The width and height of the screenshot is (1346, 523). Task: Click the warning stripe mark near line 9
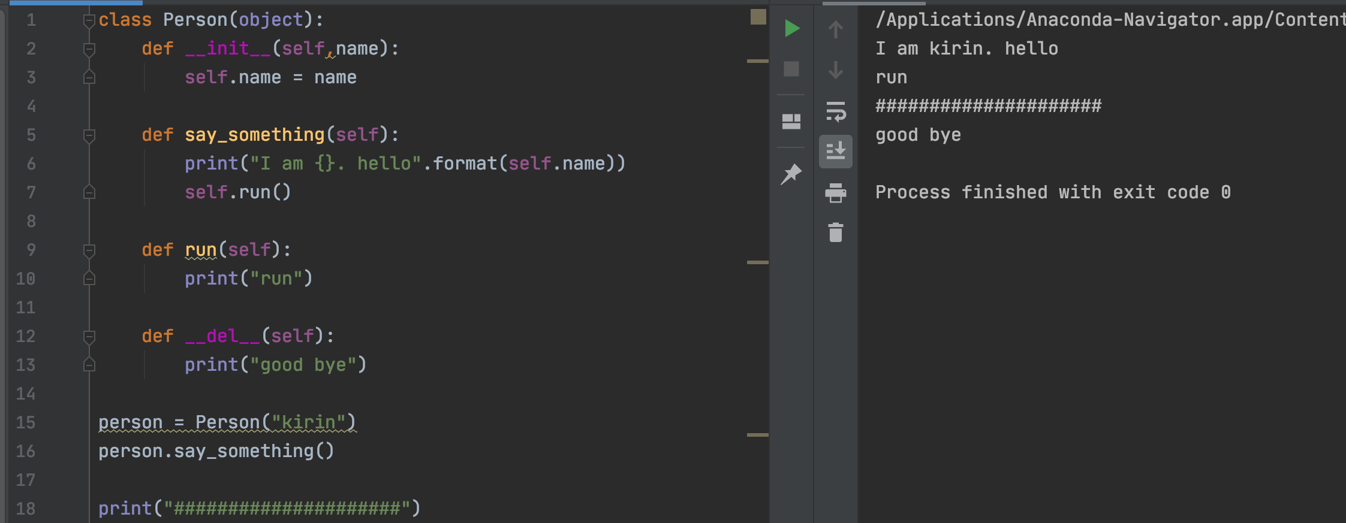758,262
